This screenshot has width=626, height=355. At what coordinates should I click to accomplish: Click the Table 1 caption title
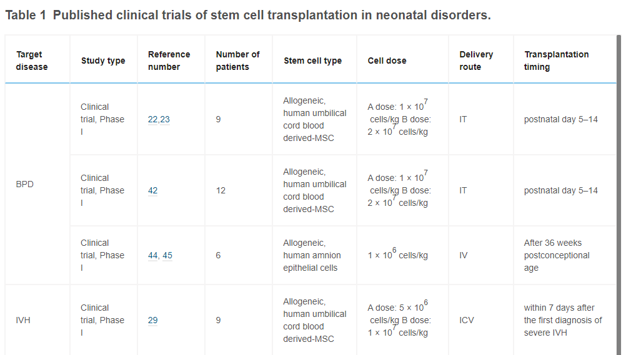pos(247,15)
